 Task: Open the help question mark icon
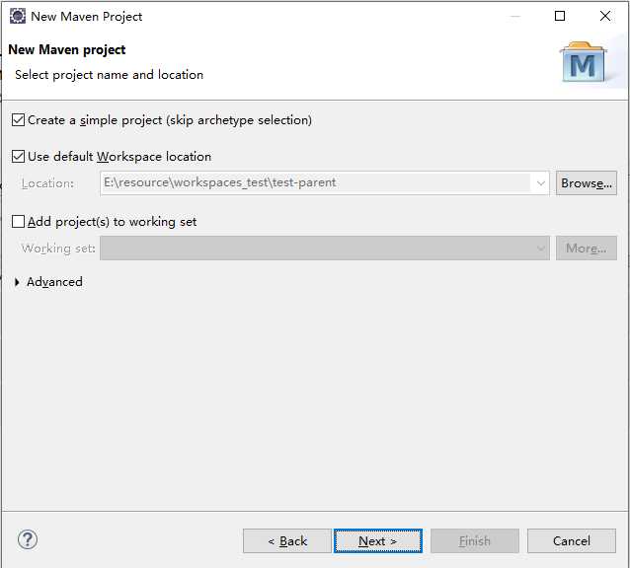[28, 539]
